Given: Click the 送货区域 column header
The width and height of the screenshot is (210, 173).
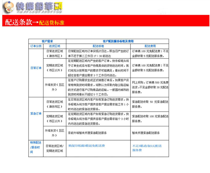Looking at the screenshot, I should (54, 46).
